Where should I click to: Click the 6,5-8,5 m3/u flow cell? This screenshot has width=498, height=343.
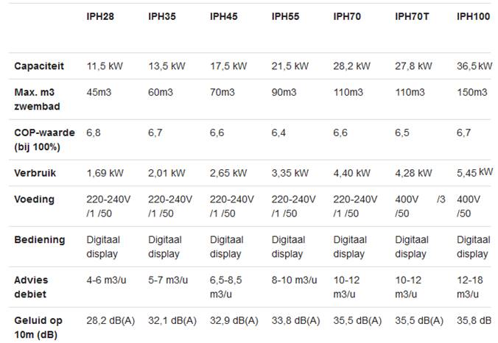226,287
